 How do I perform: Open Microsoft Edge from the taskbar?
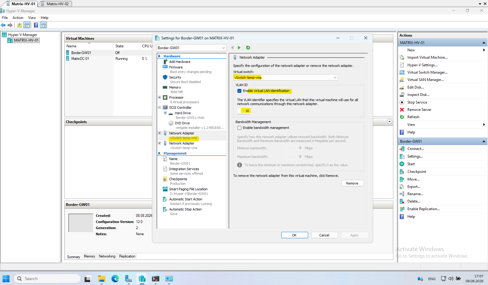coord(115,279)
